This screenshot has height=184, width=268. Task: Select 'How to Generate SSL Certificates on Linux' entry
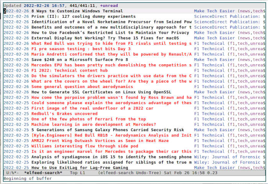[x=101, y=92]
